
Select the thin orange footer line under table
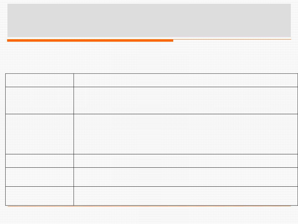[149, 206]
